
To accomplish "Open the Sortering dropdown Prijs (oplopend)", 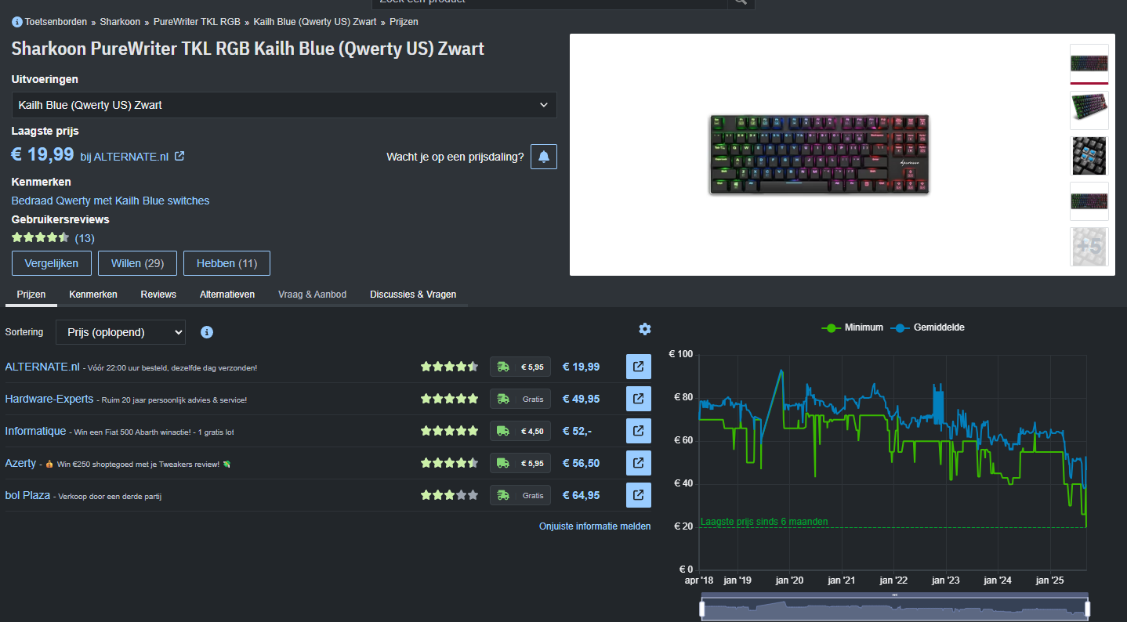I will point(121,332).
